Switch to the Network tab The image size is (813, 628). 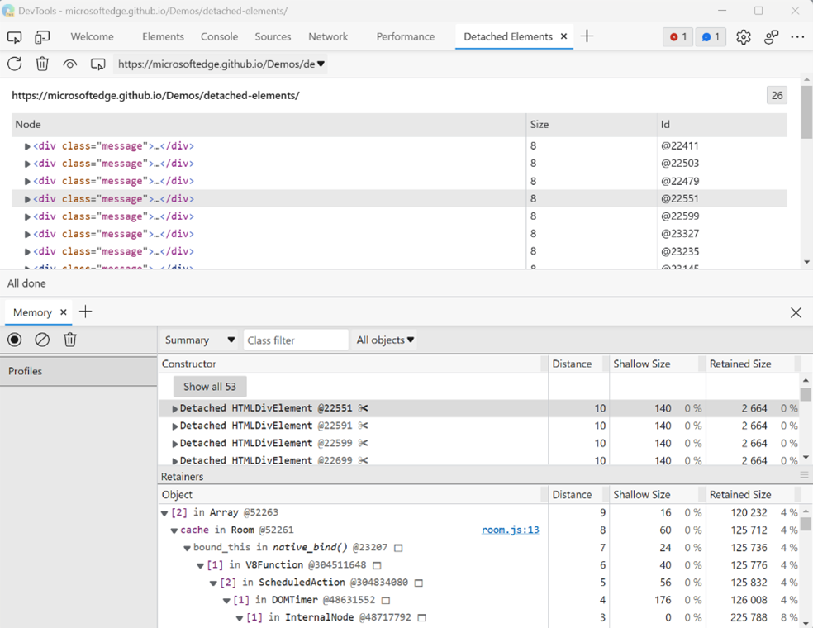[328, 37]
